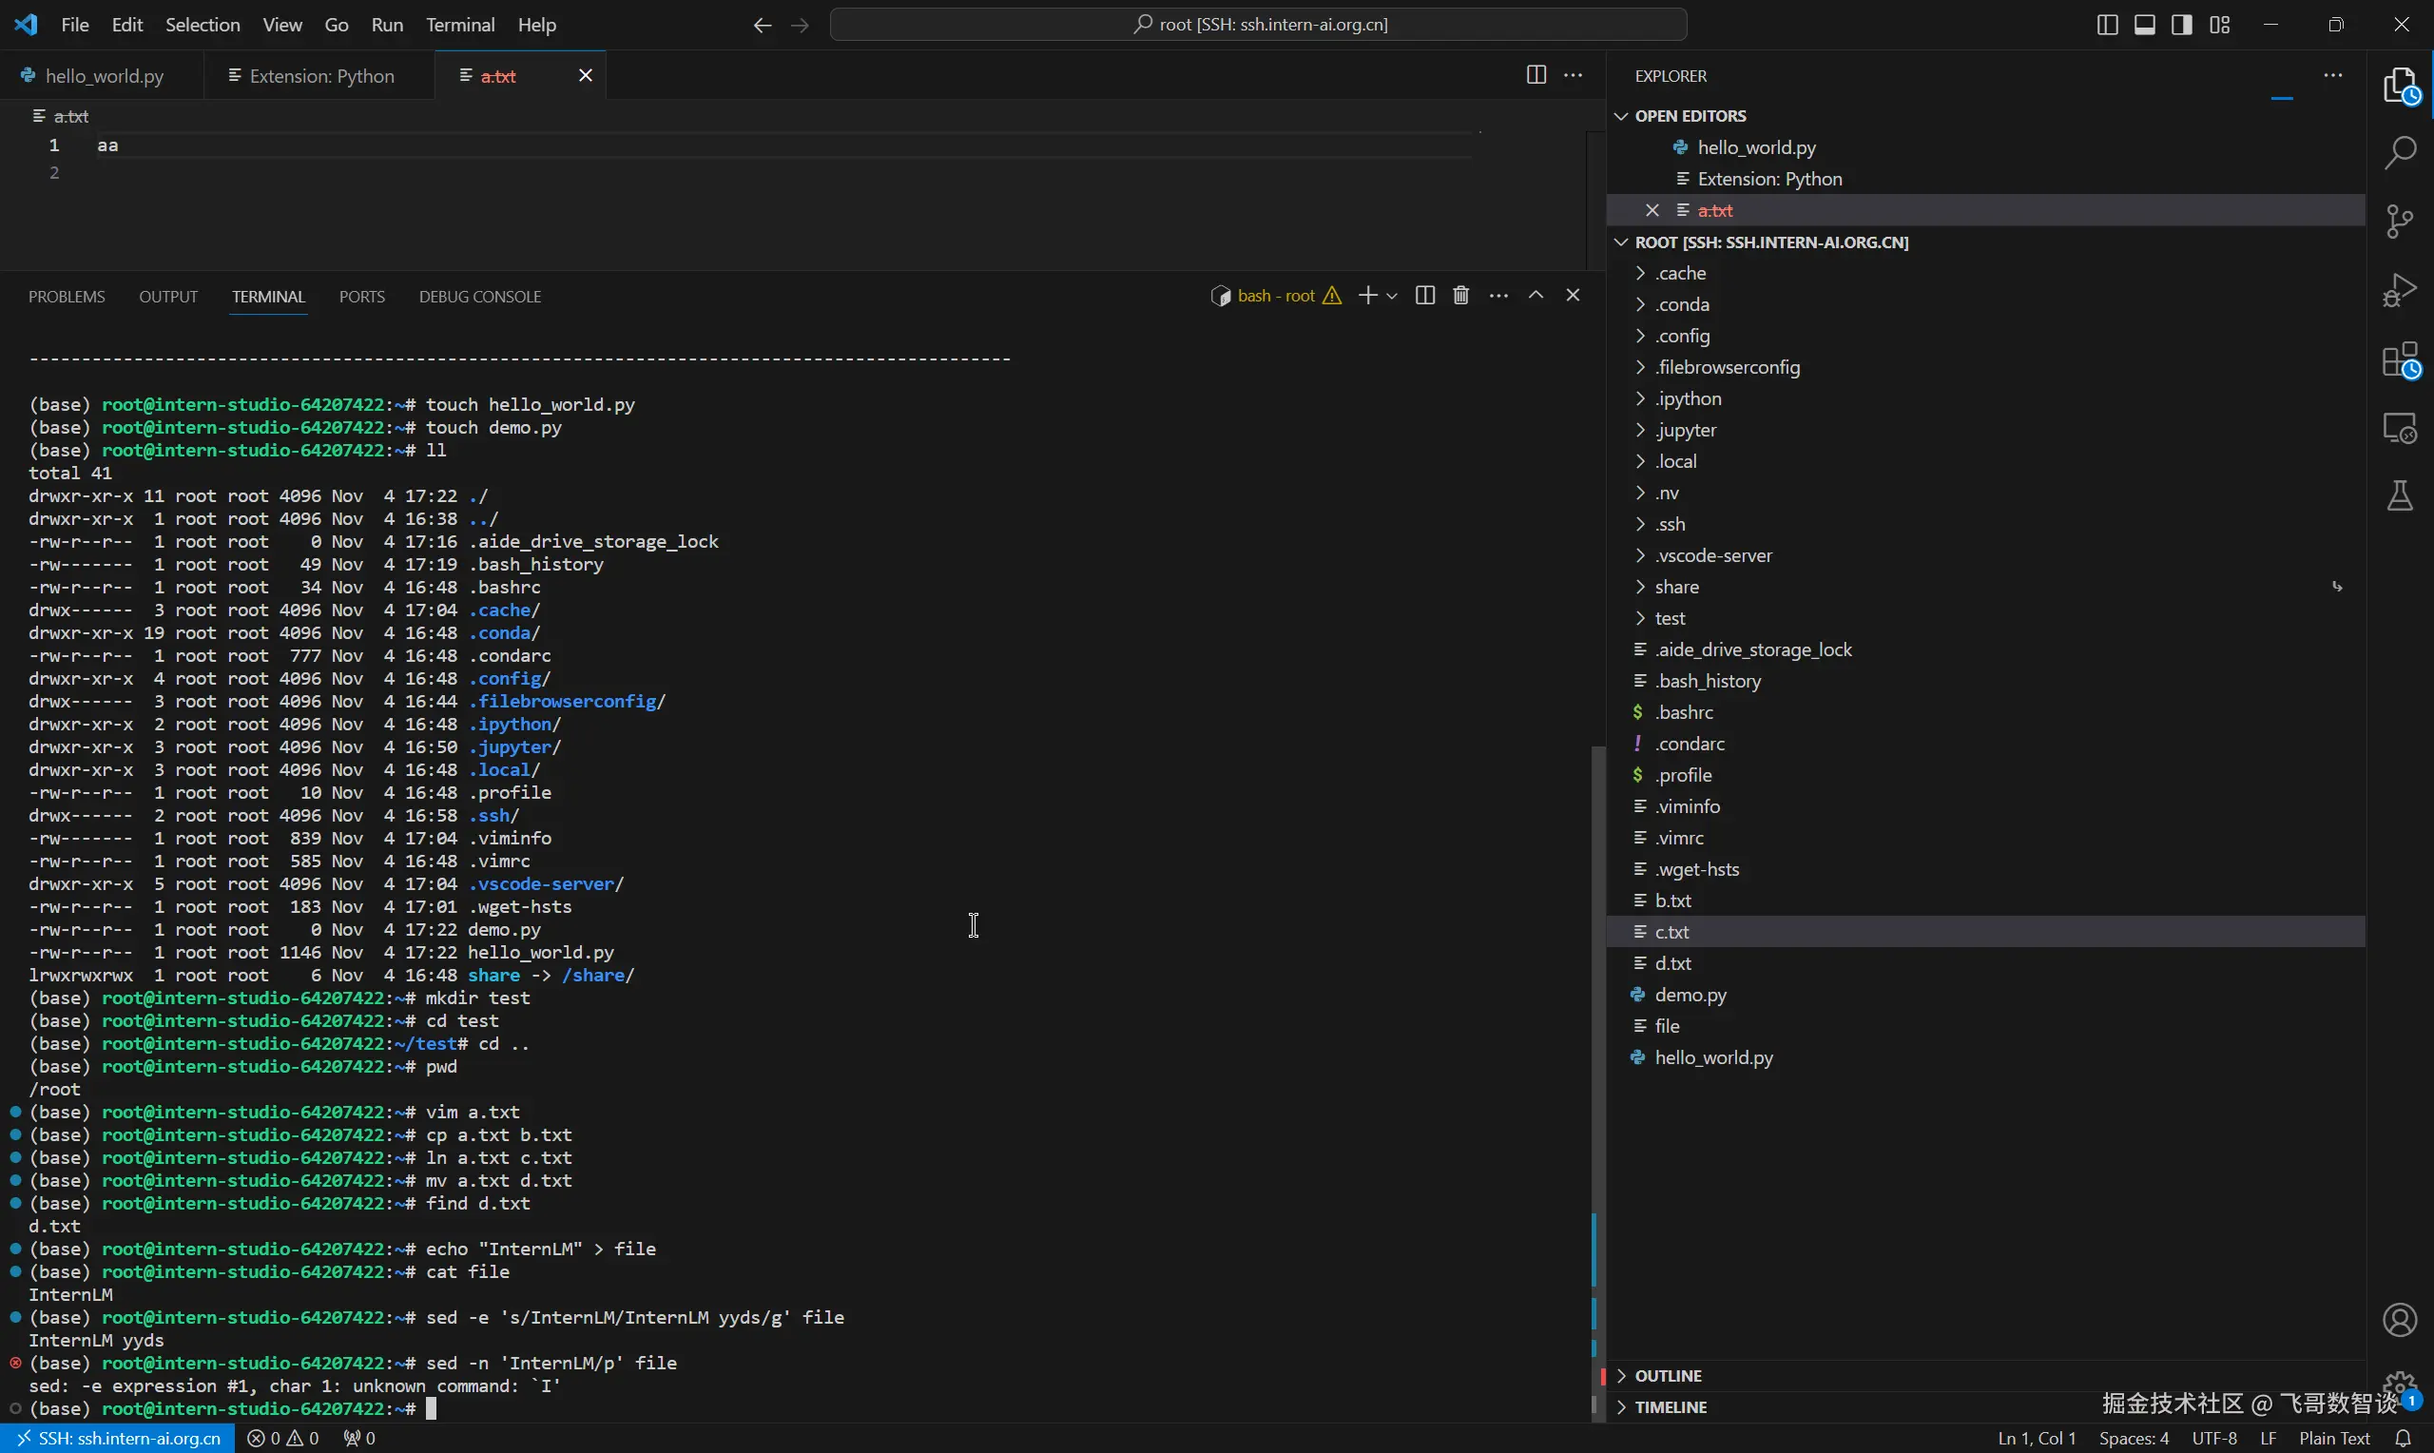Kill terminal with trash icon
This screenshot has width=2434, height=1453.
1460,296
